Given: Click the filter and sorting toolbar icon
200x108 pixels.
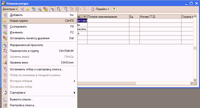Looking at the screenshot, I should click(65, 9).
